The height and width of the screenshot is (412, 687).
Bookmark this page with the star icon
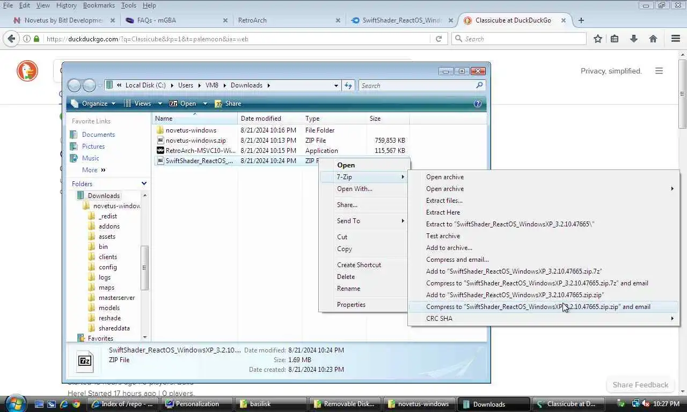coord(598,39)
